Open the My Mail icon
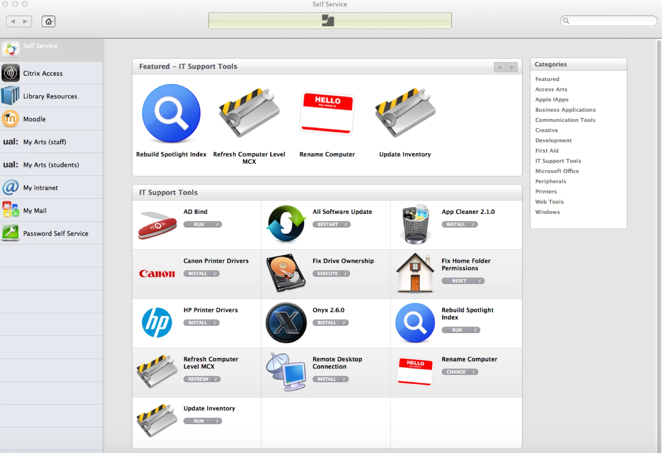The image size is (662, 453). point(11,210)
